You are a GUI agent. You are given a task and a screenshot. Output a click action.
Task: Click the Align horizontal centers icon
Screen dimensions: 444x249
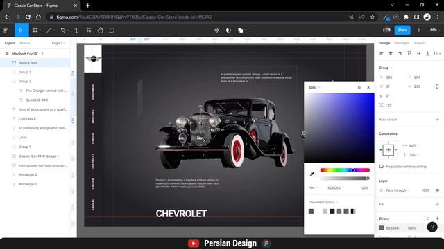(x=391, y=53)
